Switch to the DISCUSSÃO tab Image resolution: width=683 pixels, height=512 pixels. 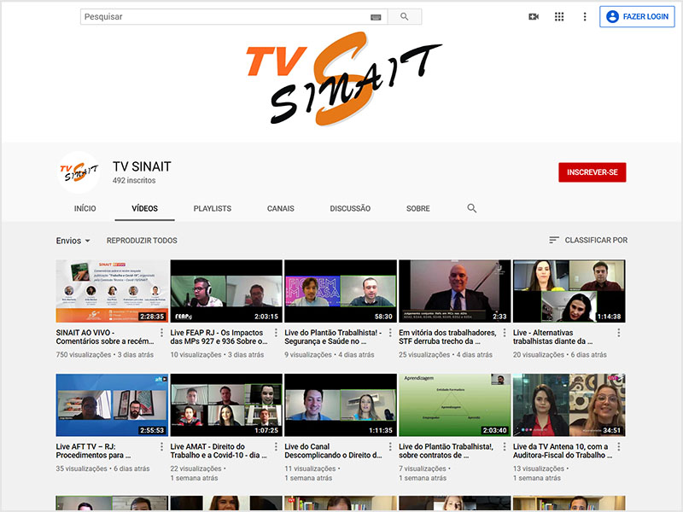click(x=350, y=208)
